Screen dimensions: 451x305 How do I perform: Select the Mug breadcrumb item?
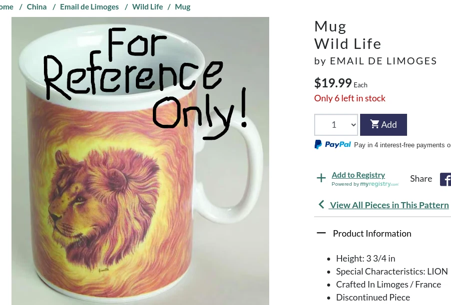[x=182, y=7]
